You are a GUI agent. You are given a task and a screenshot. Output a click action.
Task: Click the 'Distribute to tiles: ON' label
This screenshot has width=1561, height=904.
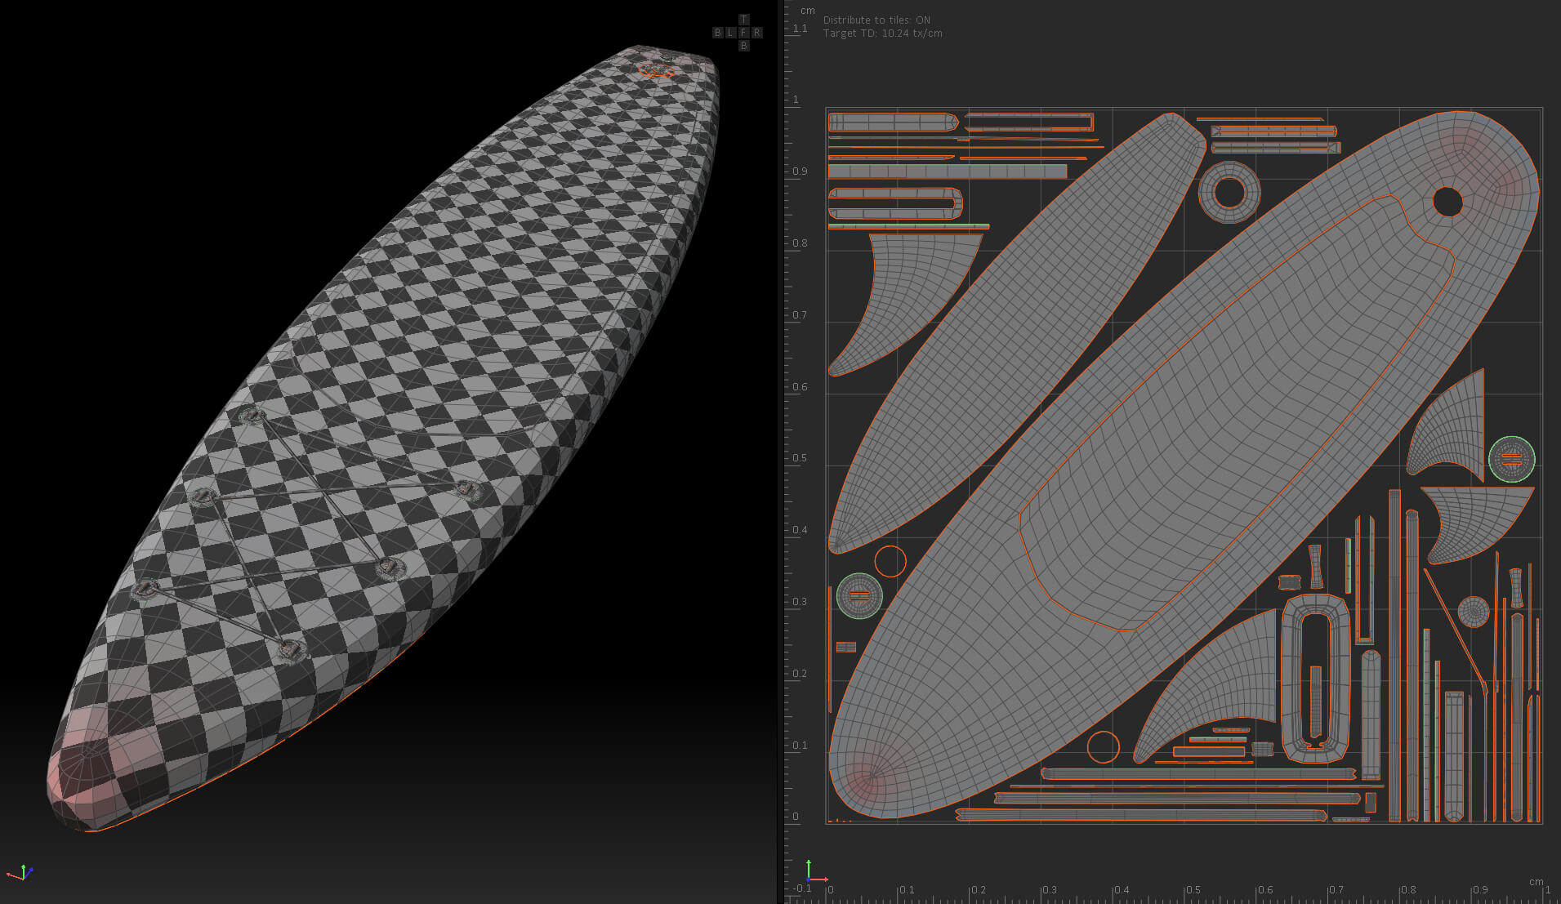click(876, 20)
